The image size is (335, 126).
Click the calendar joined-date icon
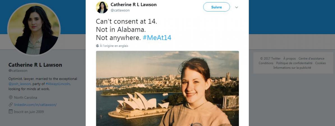11,112
